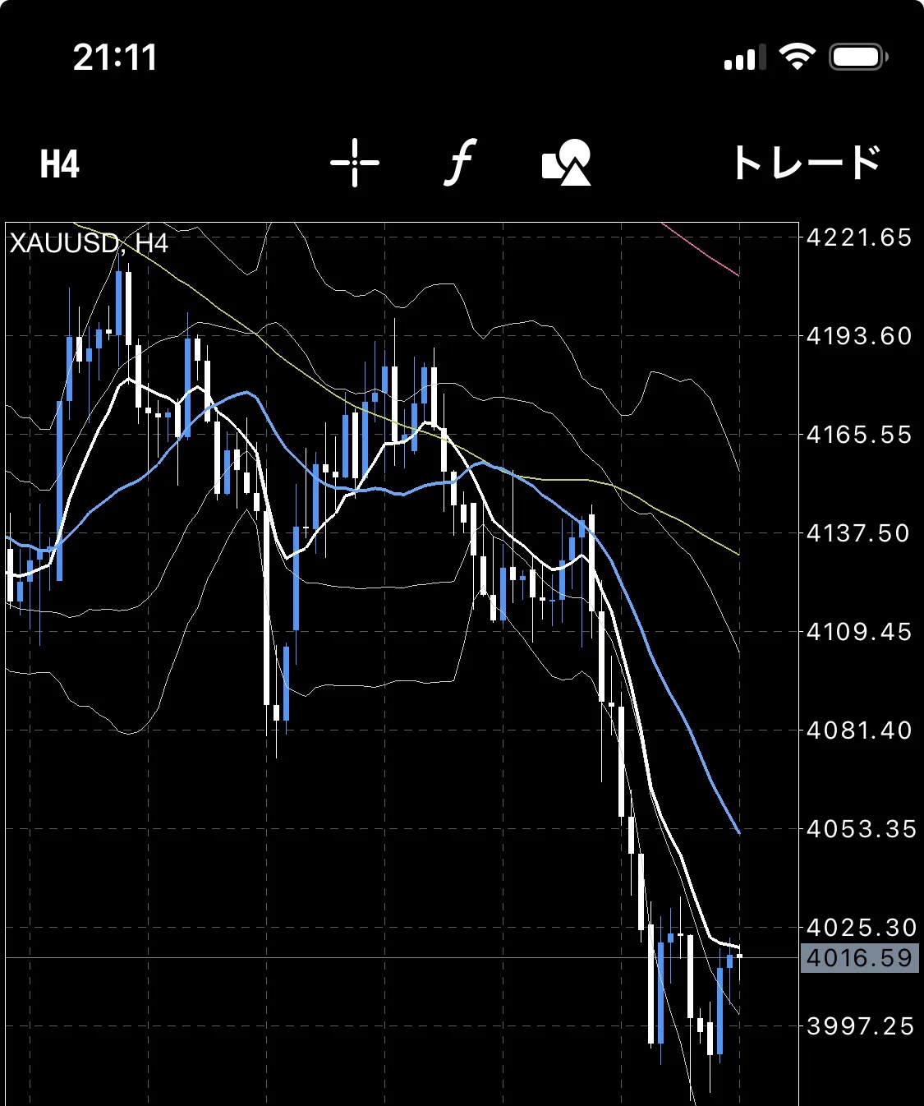This screenshot has height=1106, width=924.
Task: Tap the 4221.65 price axis label
Action: click(x=859, y=237)
